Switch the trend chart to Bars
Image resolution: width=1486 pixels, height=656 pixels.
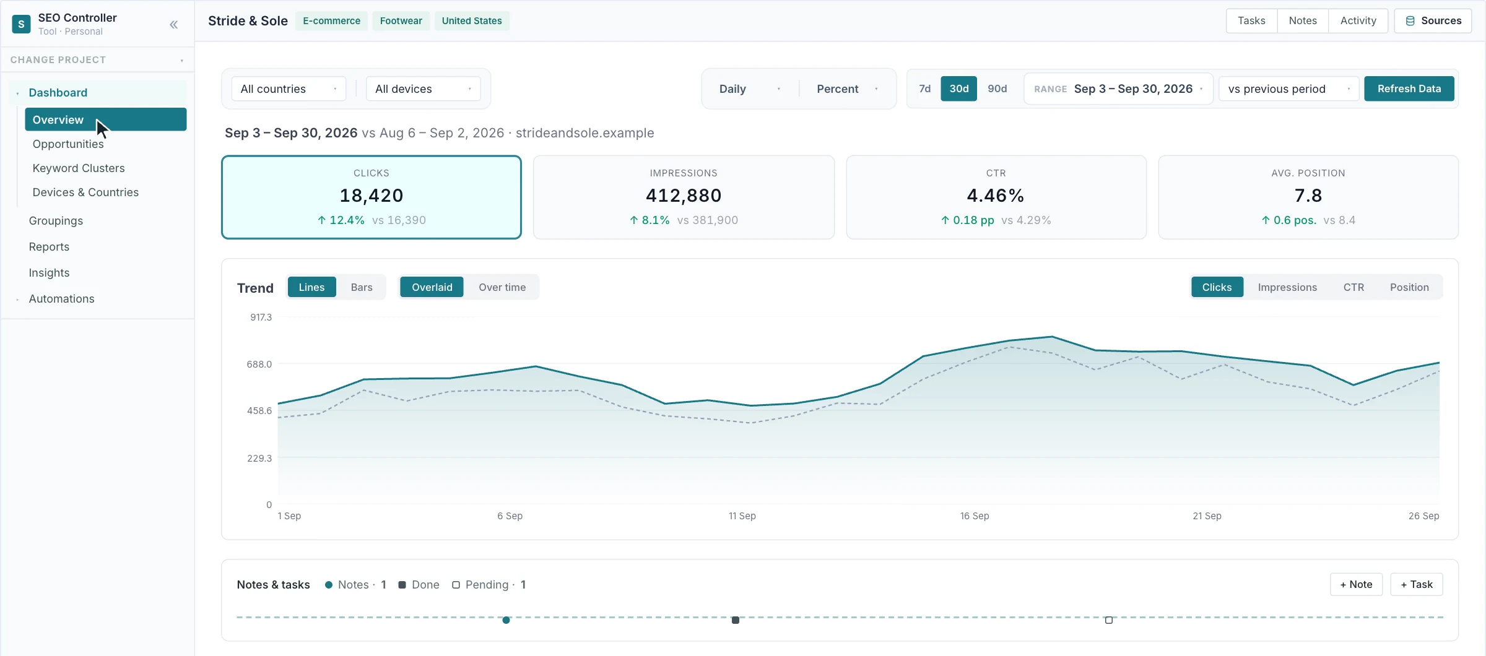click(362, 287)
